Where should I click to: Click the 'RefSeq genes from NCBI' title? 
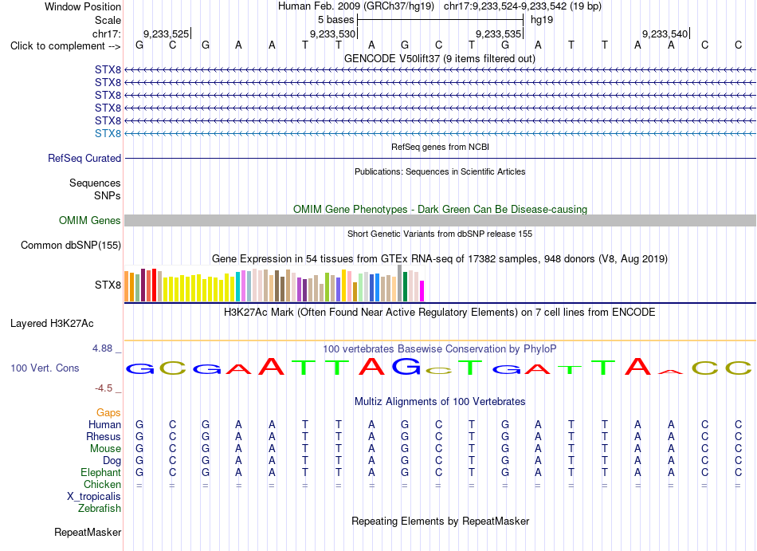coord(440,147)
